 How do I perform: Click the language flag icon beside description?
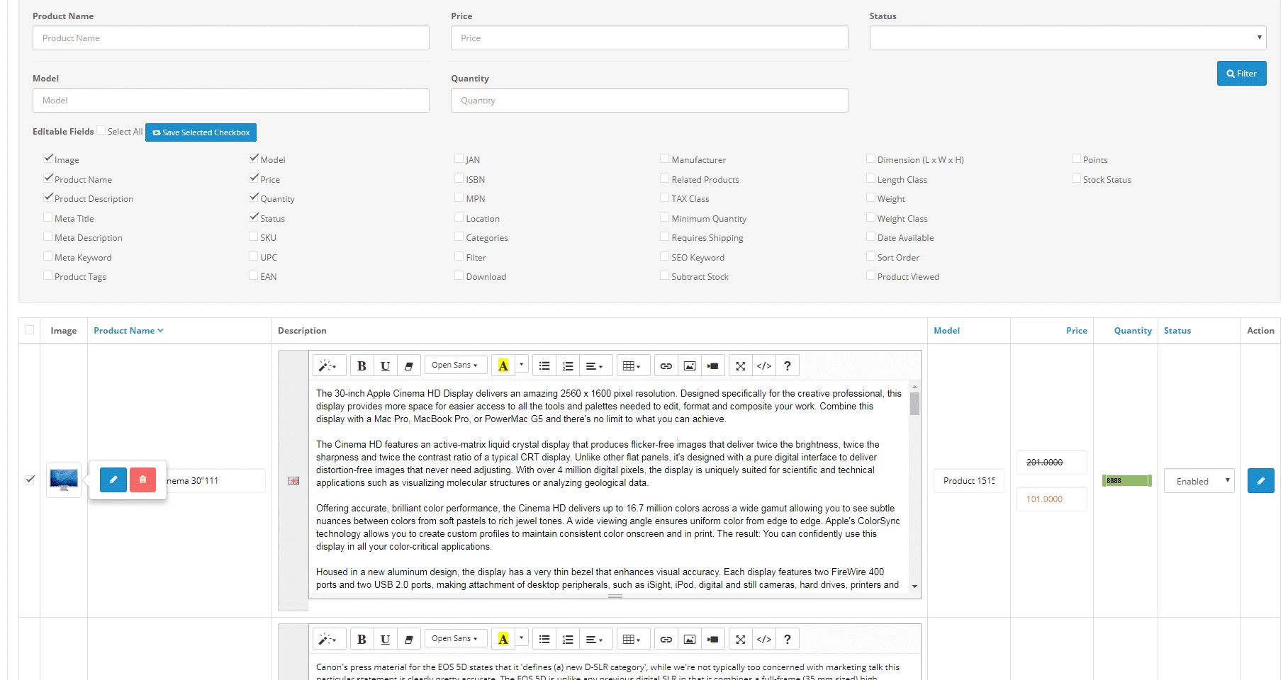[x=293, y=480]
